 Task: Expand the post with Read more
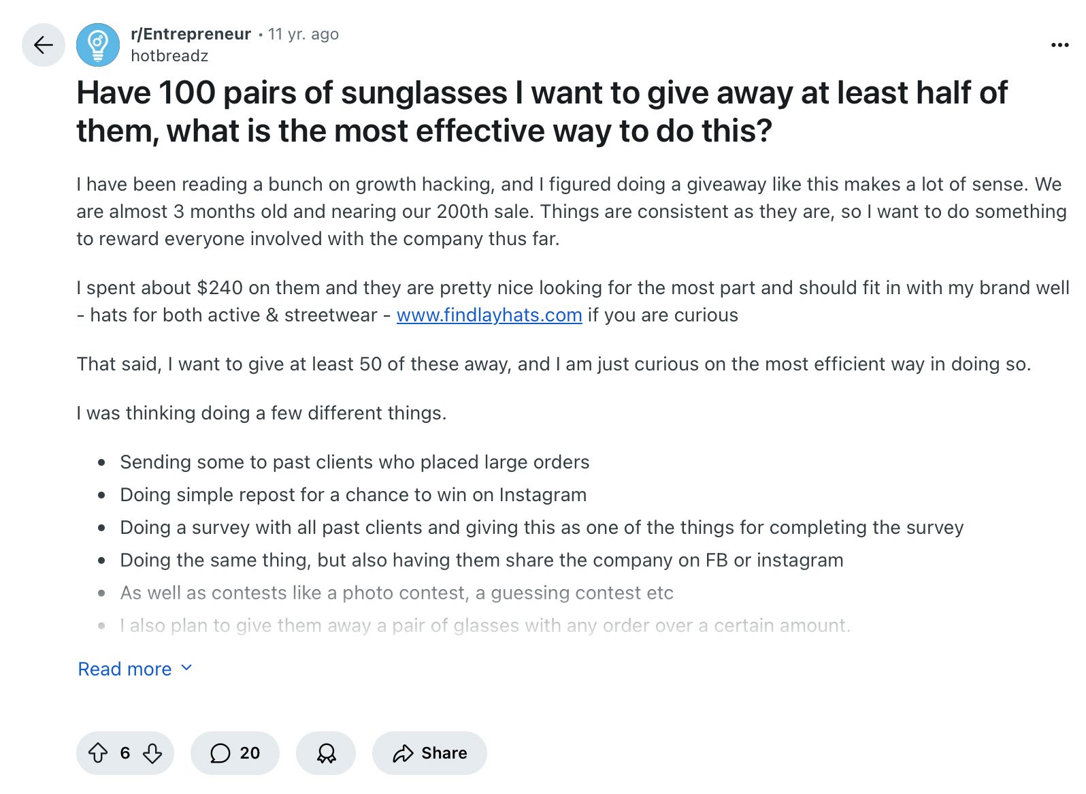pos(123,669)
